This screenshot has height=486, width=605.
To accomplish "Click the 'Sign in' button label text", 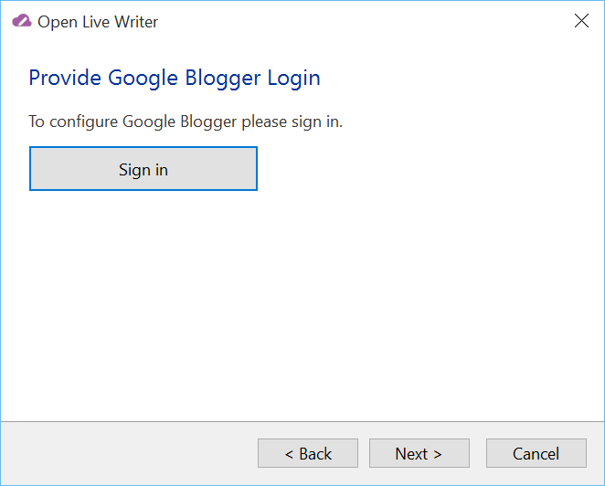I will pyautogui.click(x=143, y=170).
